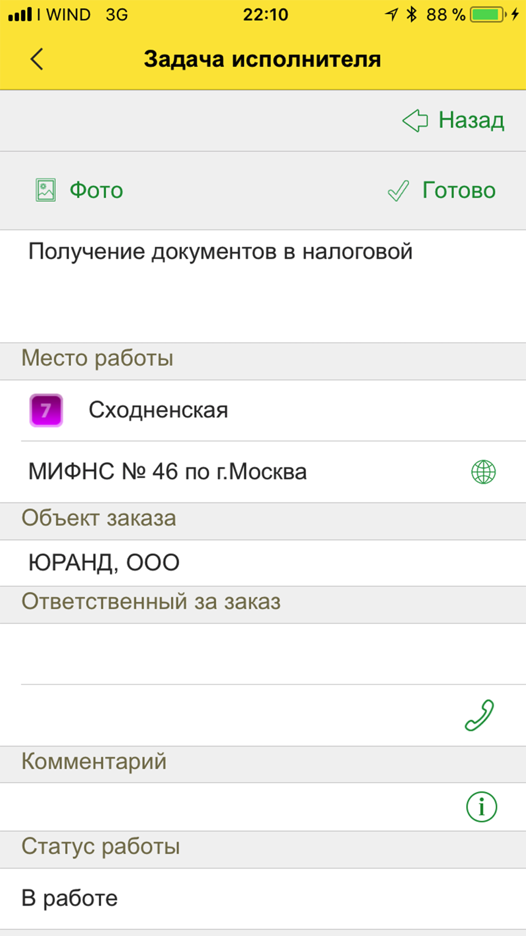The width and height of the screenshot is (526, 936).
Task: Call the responsible person via phone icon
Action: click(480, 715)
